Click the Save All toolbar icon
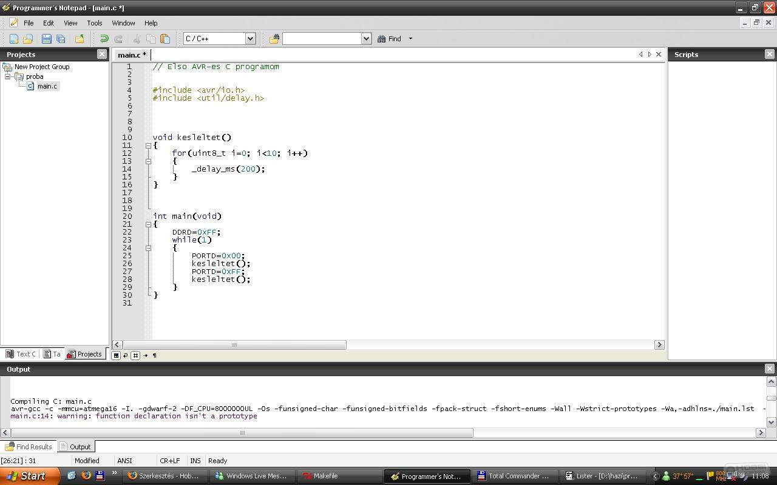 61,39
